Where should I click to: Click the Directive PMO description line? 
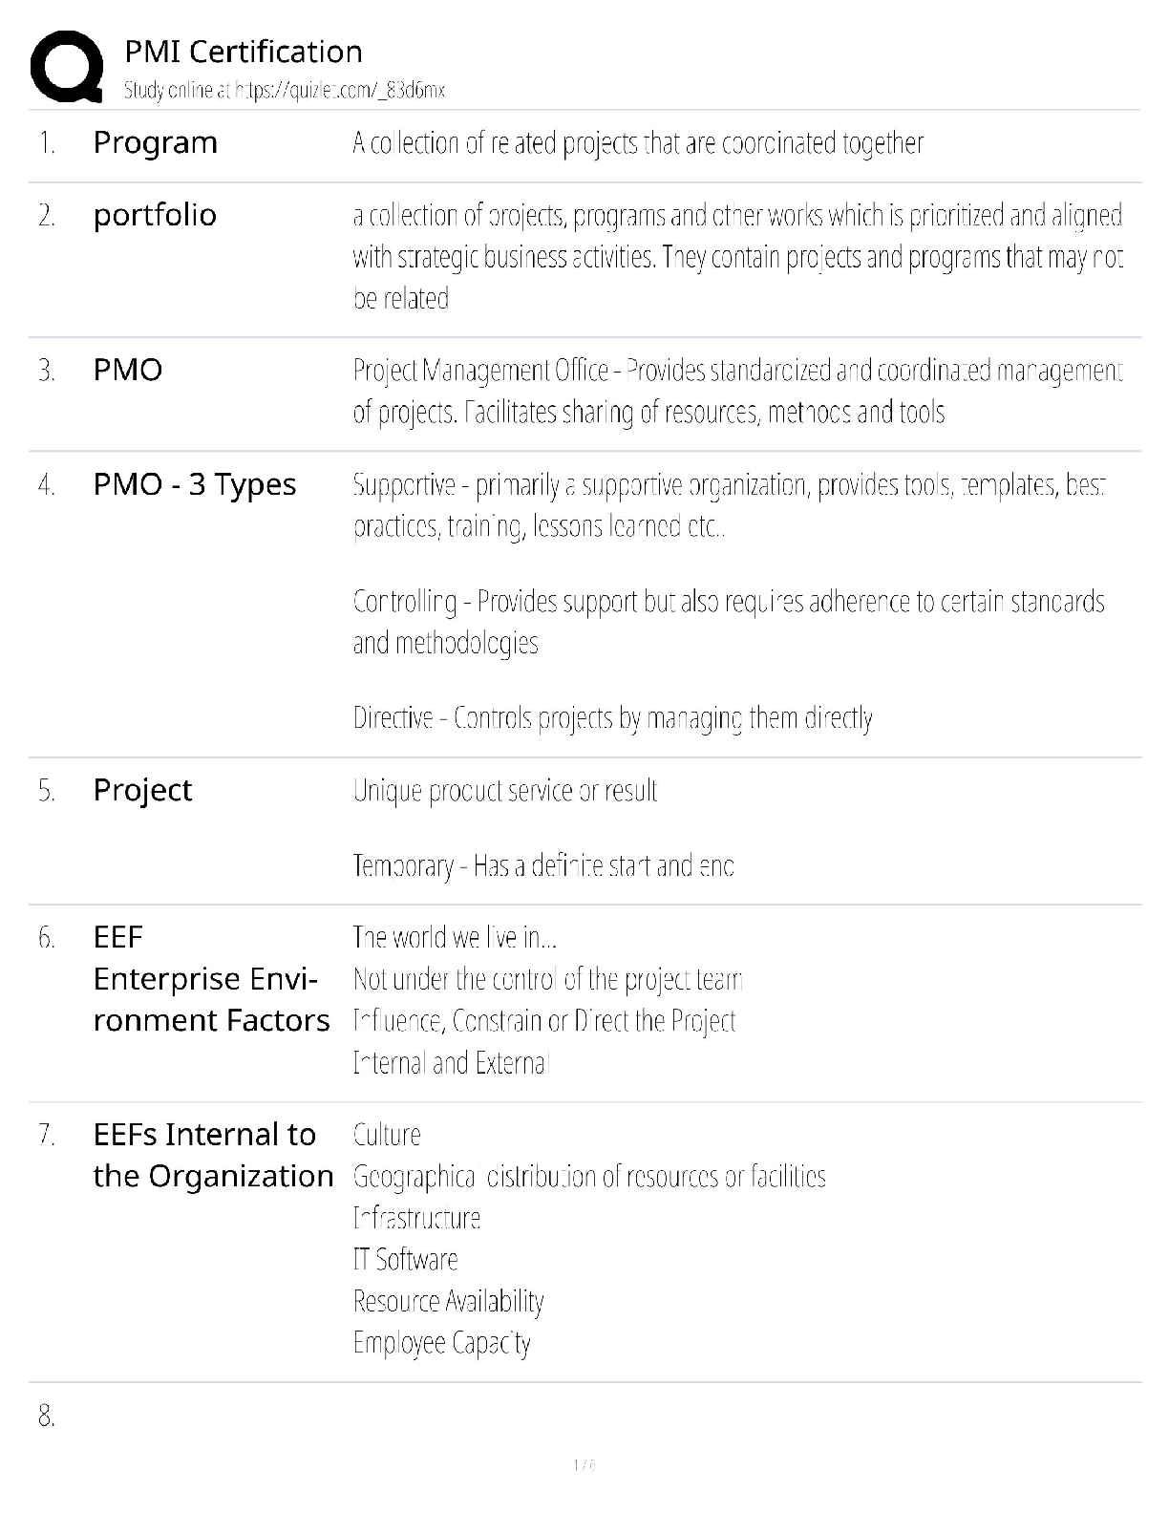pos(612,717)
